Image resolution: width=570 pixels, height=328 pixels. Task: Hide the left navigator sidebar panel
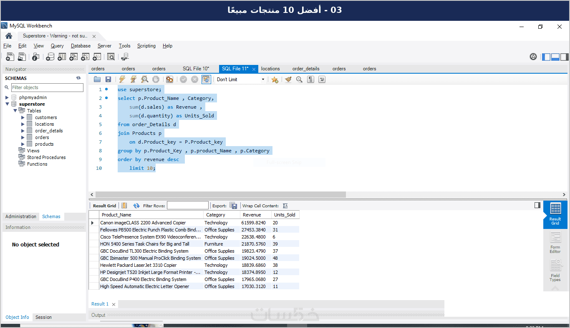point(546,57)
